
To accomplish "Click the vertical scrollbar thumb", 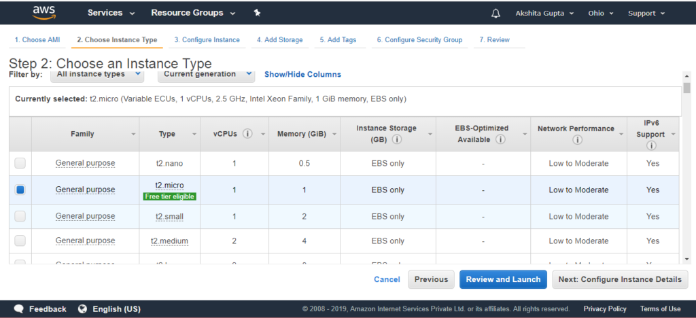I will (687, 88).
